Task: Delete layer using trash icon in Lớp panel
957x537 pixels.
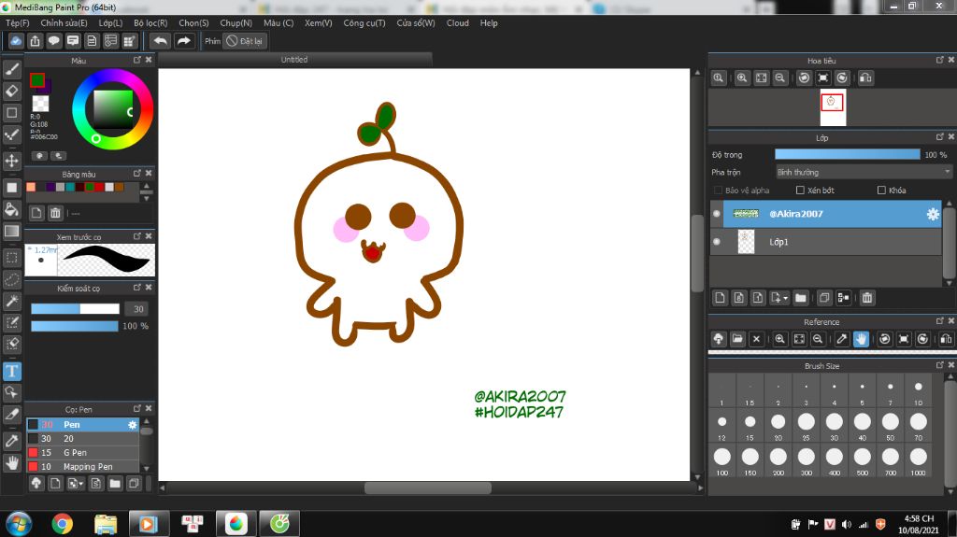Action: pyautogui.click(x=867, y=298)
